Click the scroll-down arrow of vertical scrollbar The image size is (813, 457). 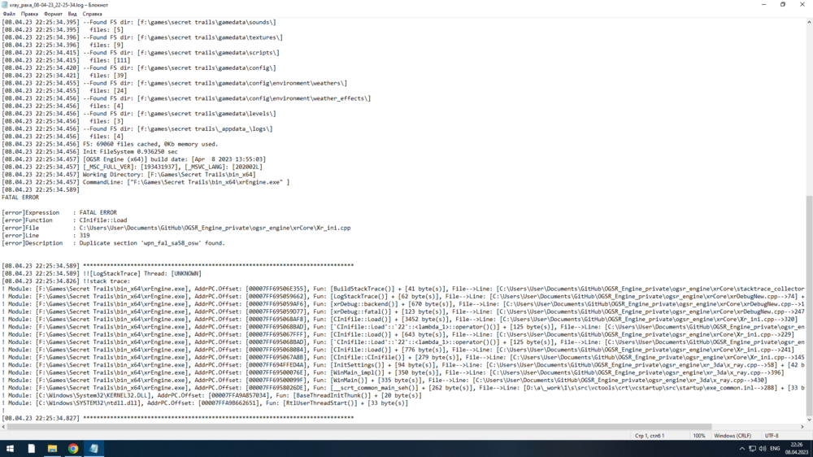tap(810, 420)
